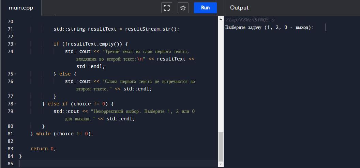Viewport: 360px width, 168px height.
Task: Toggle fullscreen editor mode icon
Action: pyautogui.click(x=167, y=8)
